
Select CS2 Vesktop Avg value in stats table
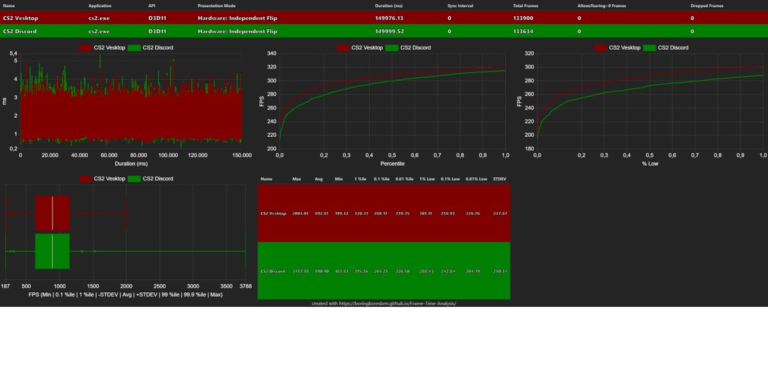coord(322,214)
